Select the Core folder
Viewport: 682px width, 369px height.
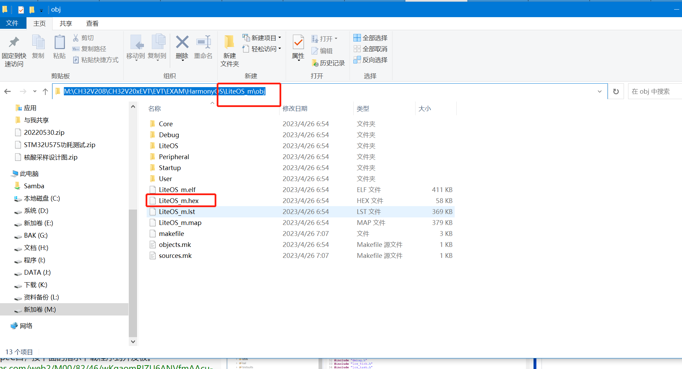[x=166, y=124]
